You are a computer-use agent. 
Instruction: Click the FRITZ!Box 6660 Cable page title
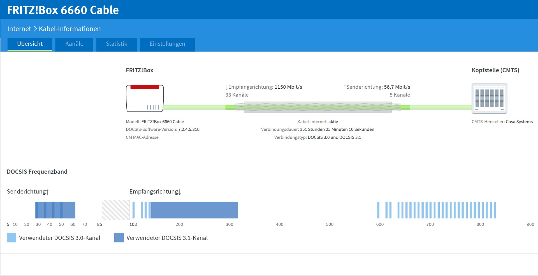click(x=63, y=10)
